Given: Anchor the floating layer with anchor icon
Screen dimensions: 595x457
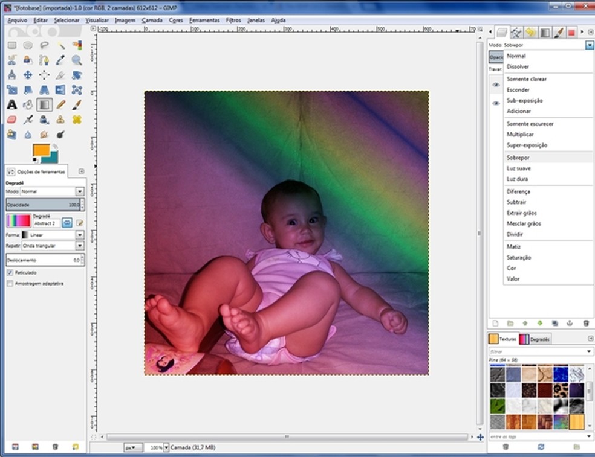Looking at the screenshot, I should coord(570,324).
